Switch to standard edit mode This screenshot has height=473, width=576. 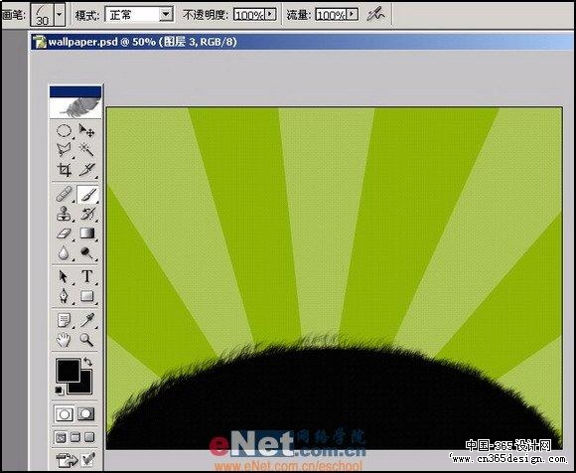tap(65, 414)
